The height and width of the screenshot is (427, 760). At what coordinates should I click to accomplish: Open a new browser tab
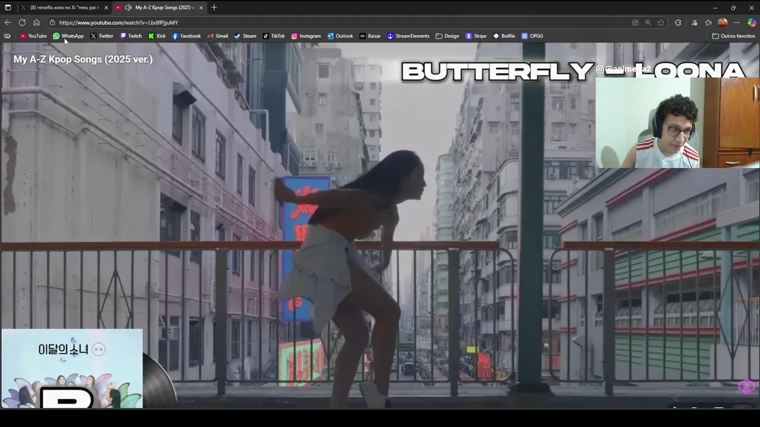tap(214, 8)
